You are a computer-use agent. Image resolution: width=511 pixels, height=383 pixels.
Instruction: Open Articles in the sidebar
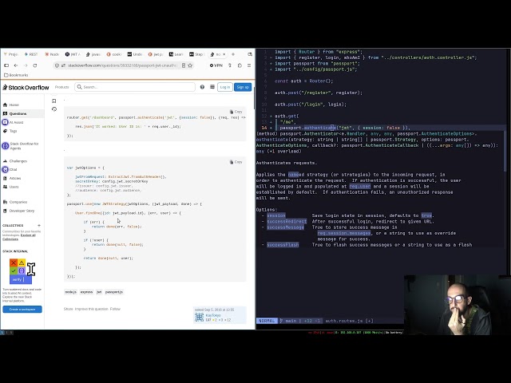(12, 178)
